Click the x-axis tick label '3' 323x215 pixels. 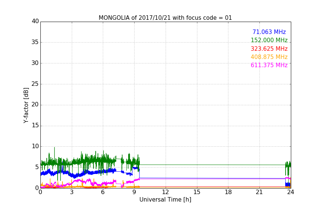tap(72, 192)
